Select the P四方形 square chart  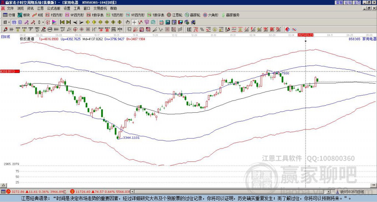(54, 15)
